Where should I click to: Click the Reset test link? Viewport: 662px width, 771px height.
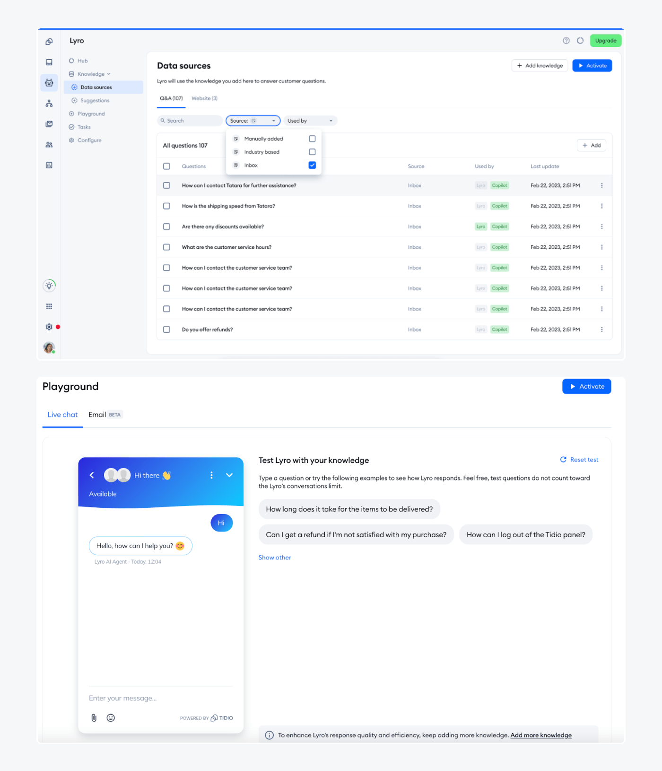coord(579,460)
